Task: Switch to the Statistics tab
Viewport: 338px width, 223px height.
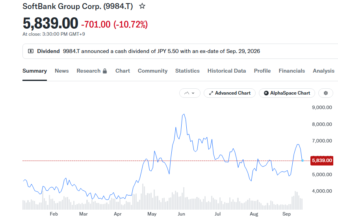Action: click(x=188, y=71)
